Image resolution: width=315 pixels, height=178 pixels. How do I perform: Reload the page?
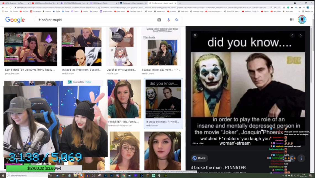coord(10,7)
